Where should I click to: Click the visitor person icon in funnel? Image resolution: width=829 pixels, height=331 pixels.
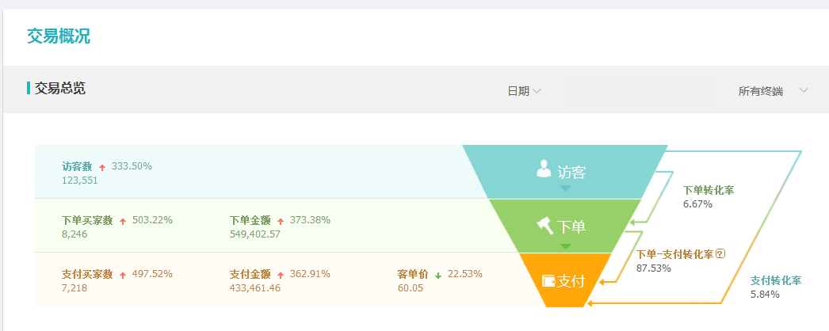click(544, 169)
